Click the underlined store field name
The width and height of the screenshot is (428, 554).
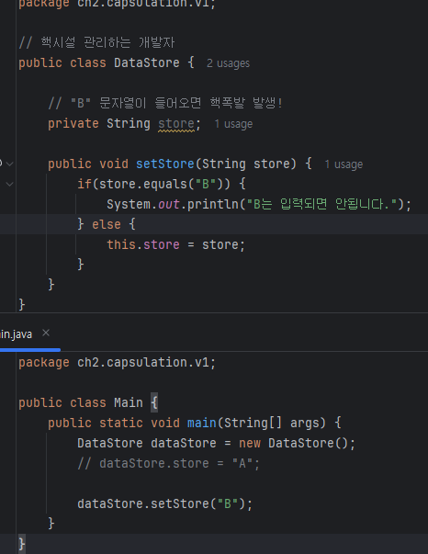coord(175,124)
